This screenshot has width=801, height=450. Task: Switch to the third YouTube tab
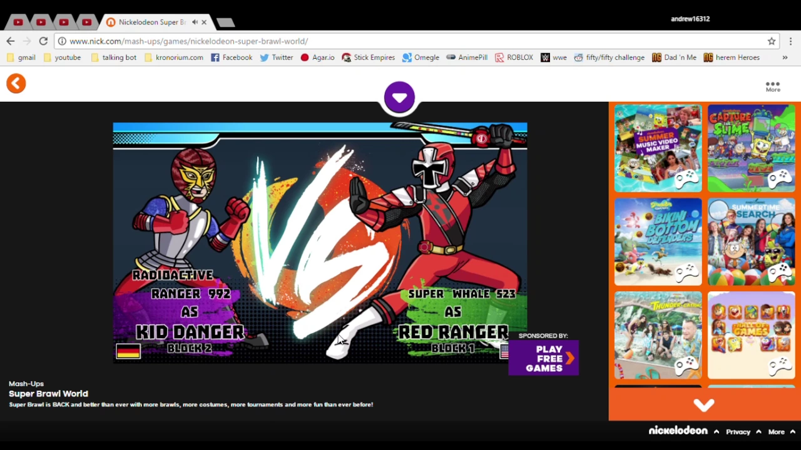click(64, 22)
